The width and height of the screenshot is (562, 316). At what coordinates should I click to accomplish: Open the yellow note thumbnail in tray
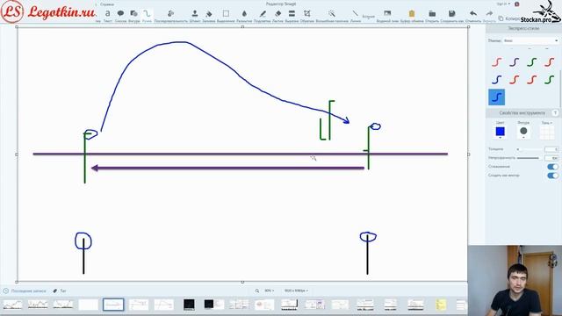pos(441,305)
